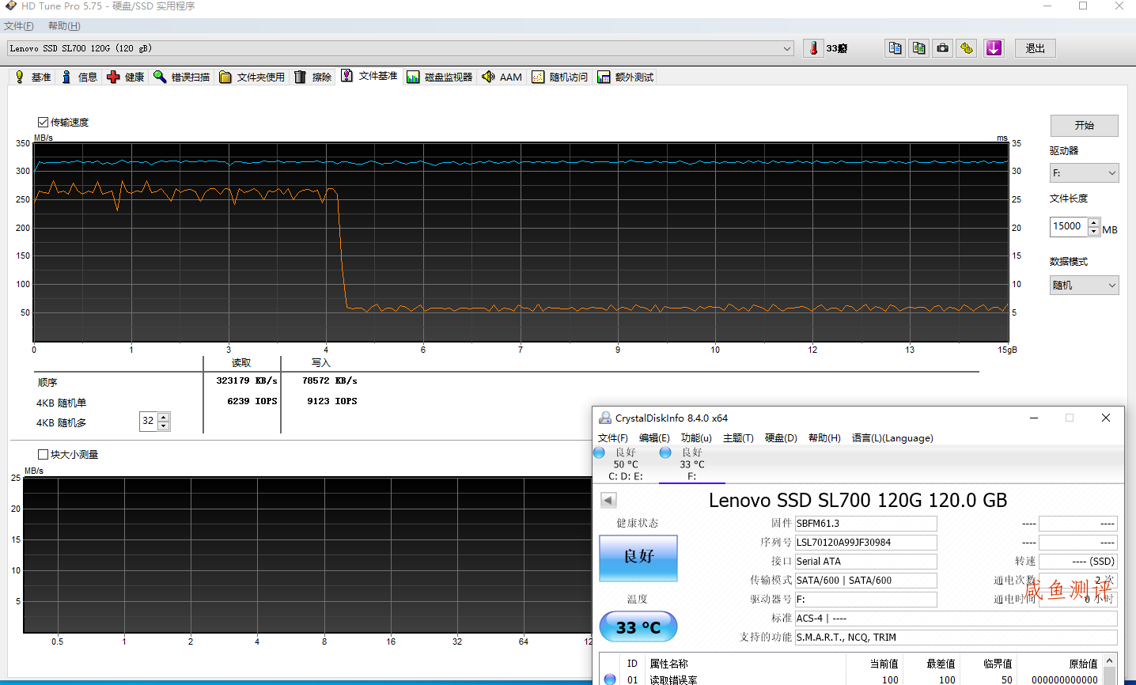The width and height of the screenshot is (1136, 685).
Task: Toggle the 传输速度 transfer speed checkbox
Action: coord(44,122)
